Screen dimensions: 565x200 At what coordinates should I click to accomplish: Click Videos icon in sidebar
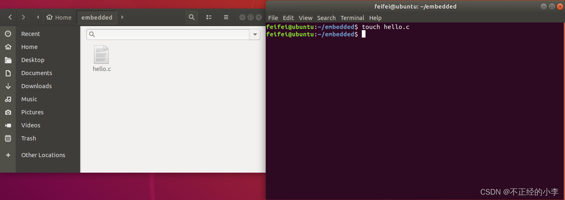[x=8, y=125]
